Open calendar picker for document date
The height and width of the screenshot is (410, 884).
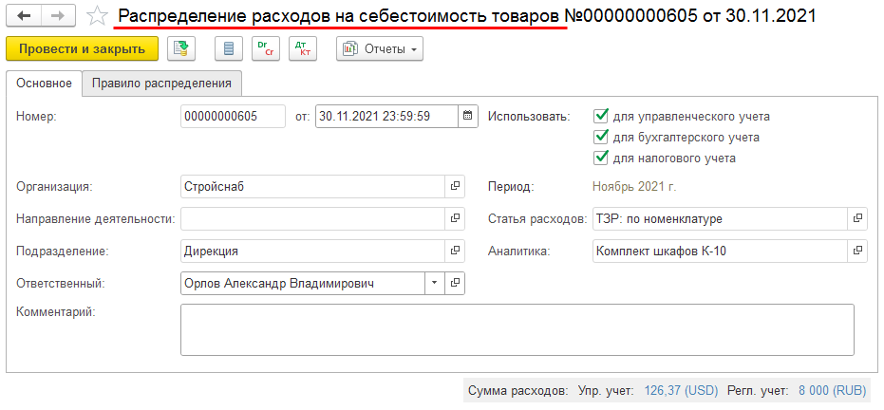[x=467, y=117]
